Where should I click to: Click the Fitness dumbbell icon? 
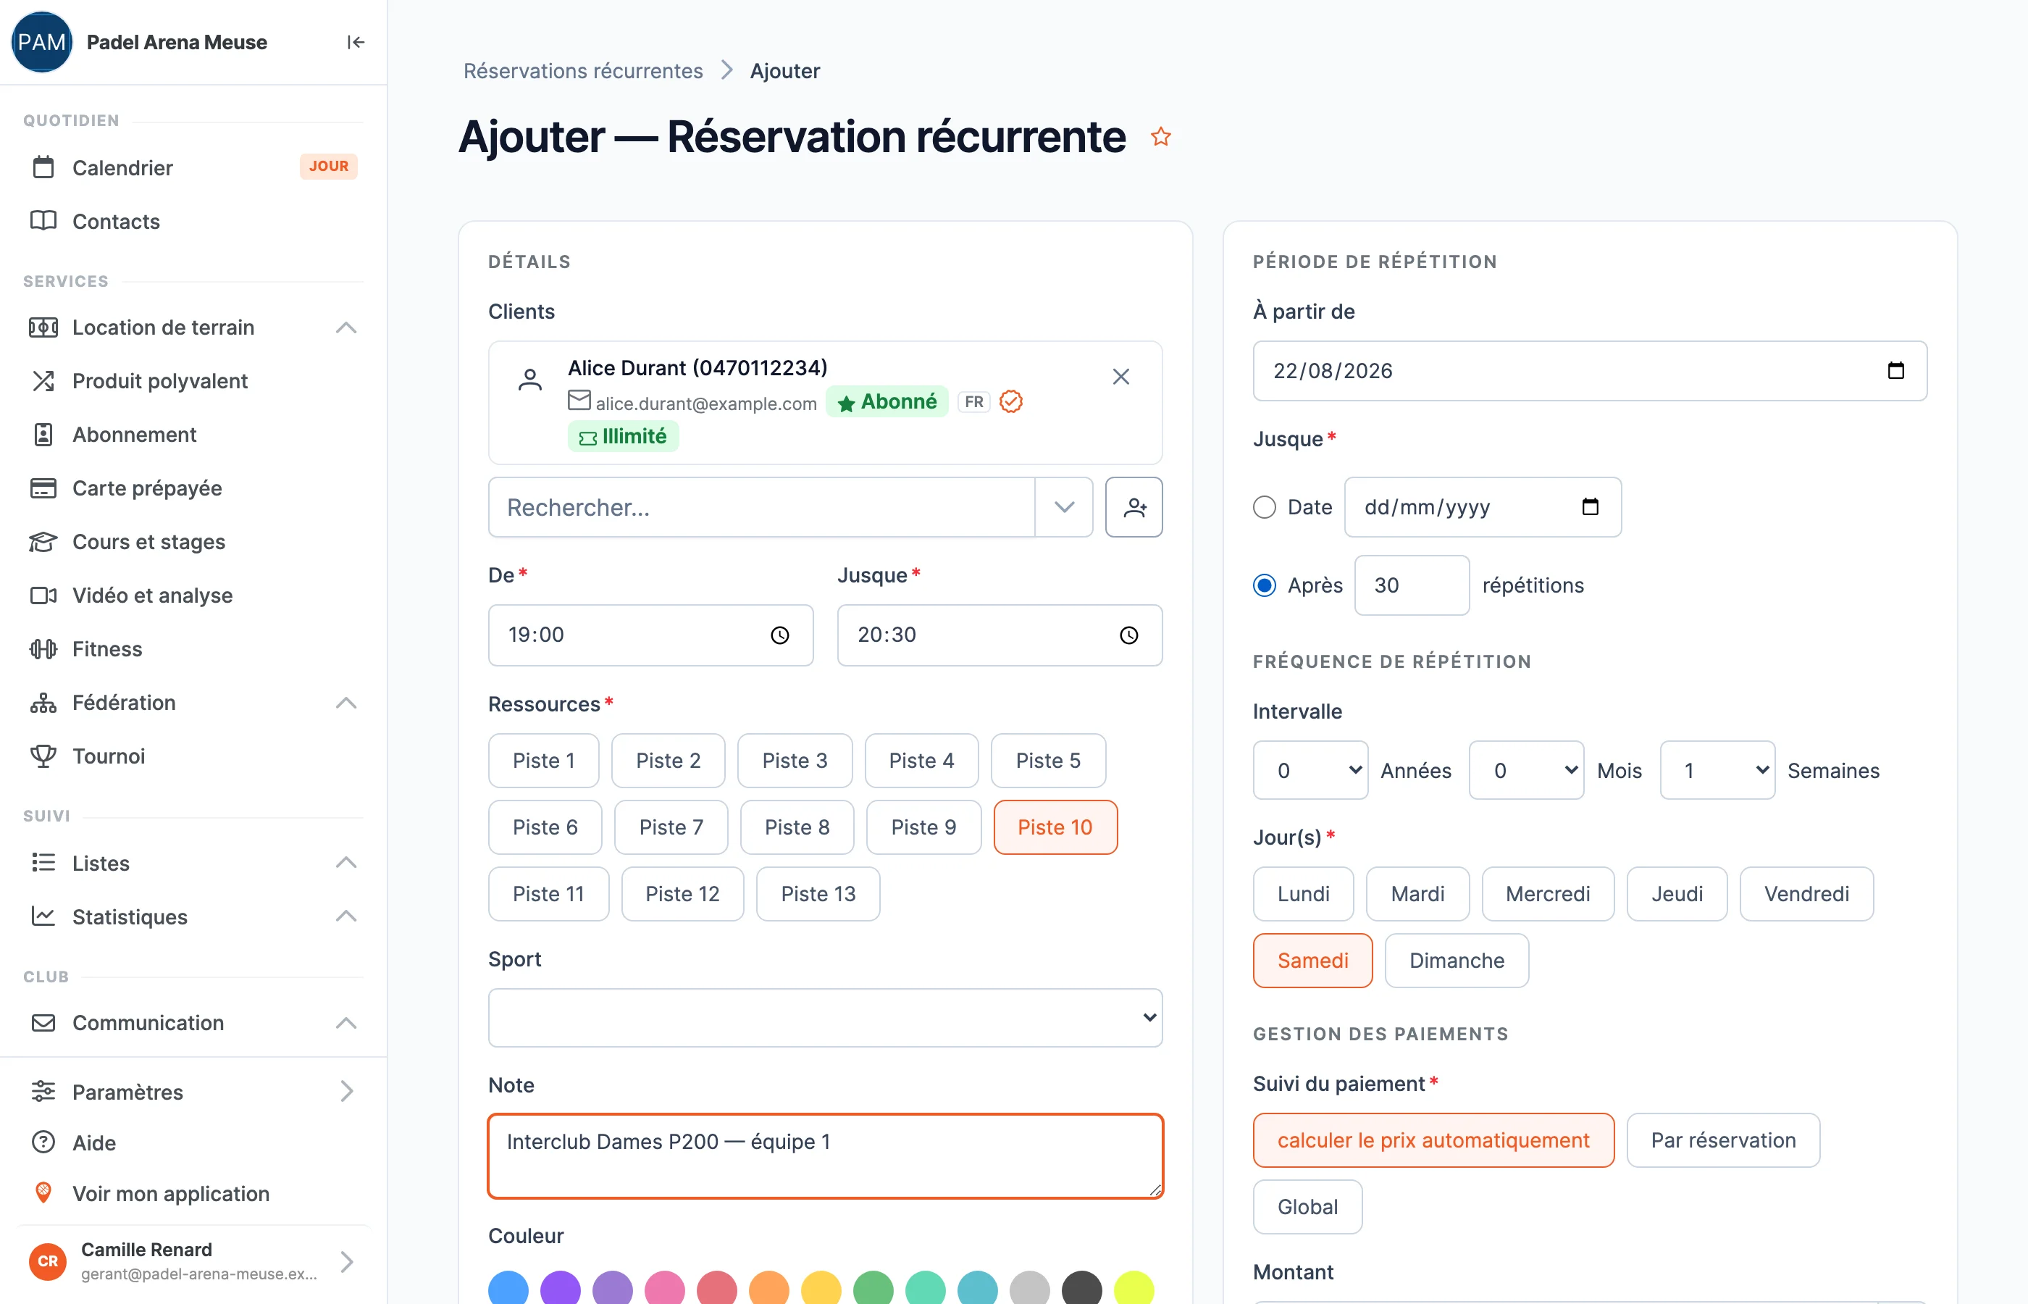43,649
